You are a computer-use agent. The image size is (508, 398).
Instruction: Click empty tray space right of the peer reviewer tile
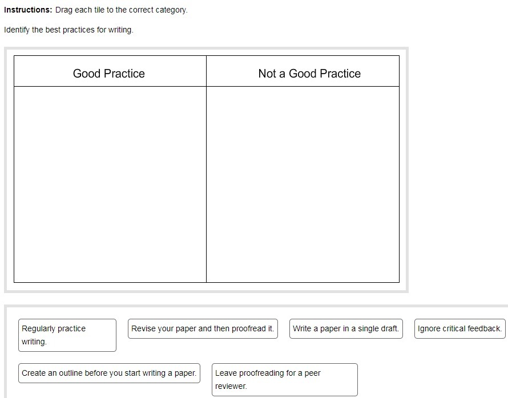pos(428,379)
